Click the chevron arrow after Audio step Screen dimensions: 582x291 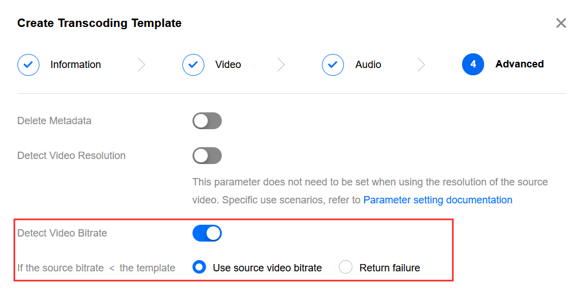click(420, 65)
